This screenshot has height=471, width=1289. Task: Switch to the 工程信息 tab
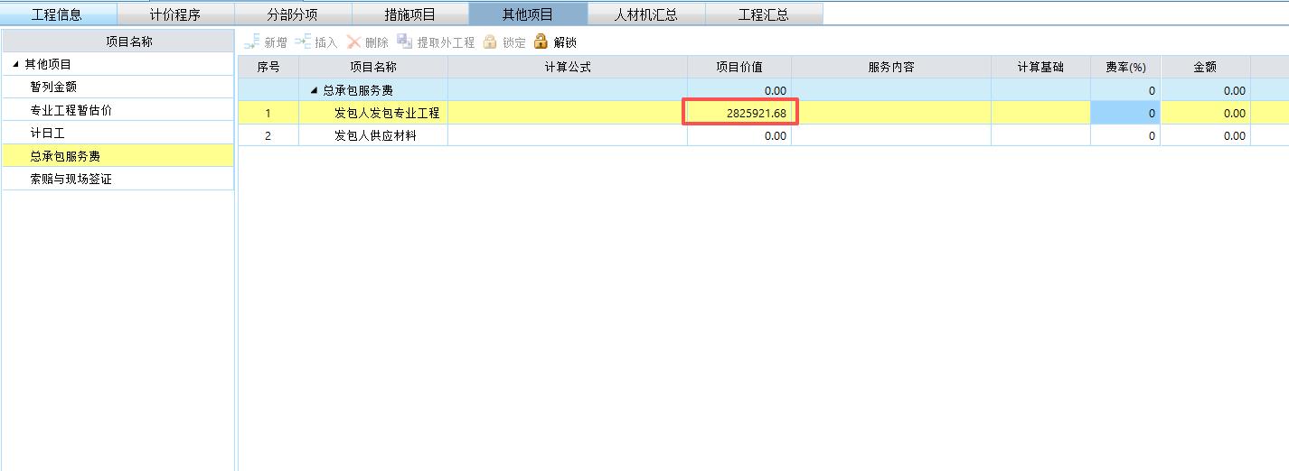tap(57, 14)
